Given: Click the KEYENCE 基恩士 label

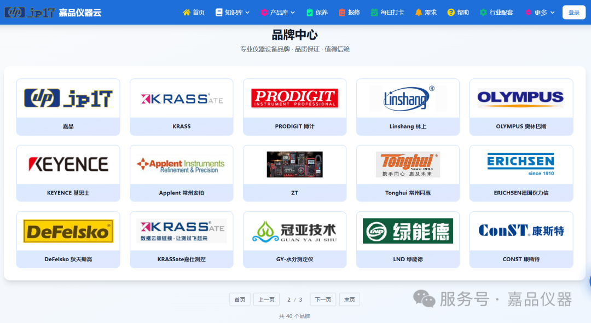Looking at the screenshot, I should click(x=68, y=193).
